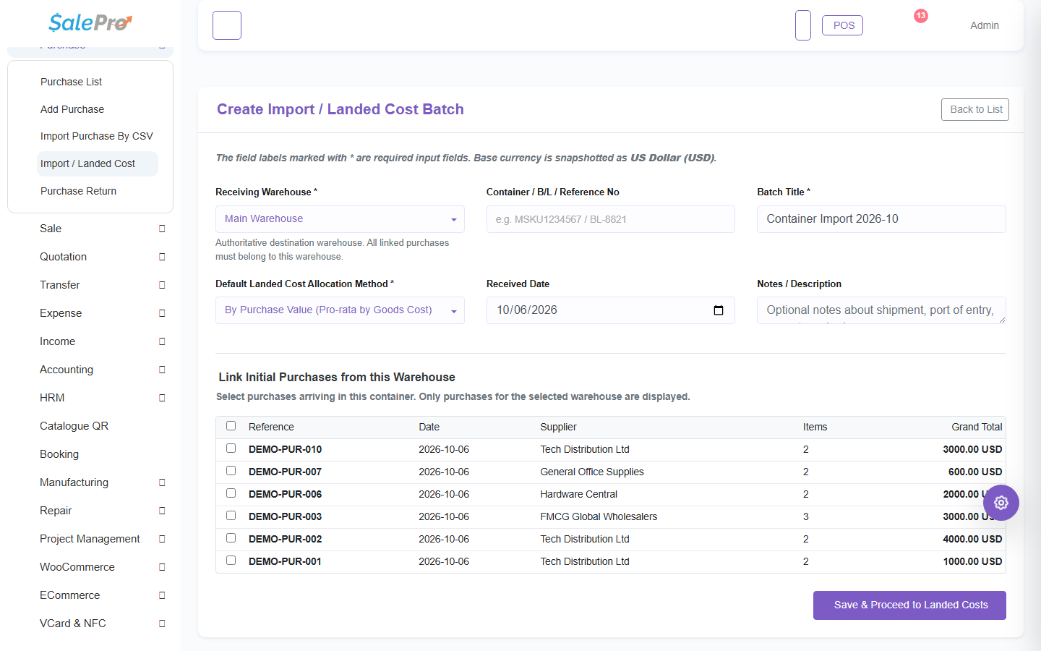1041x651 pixels.
Task: Select all purchases with header checkbox
Action: [x=231, y=426]
